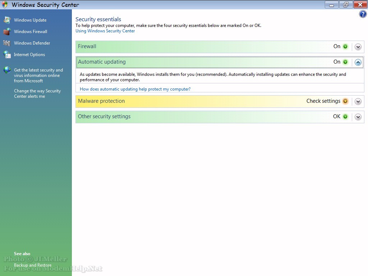Collapse the Automatic updating section chevron
Image resolution: width=368 pixels, height=276 pixels.
tap(358, 63)
